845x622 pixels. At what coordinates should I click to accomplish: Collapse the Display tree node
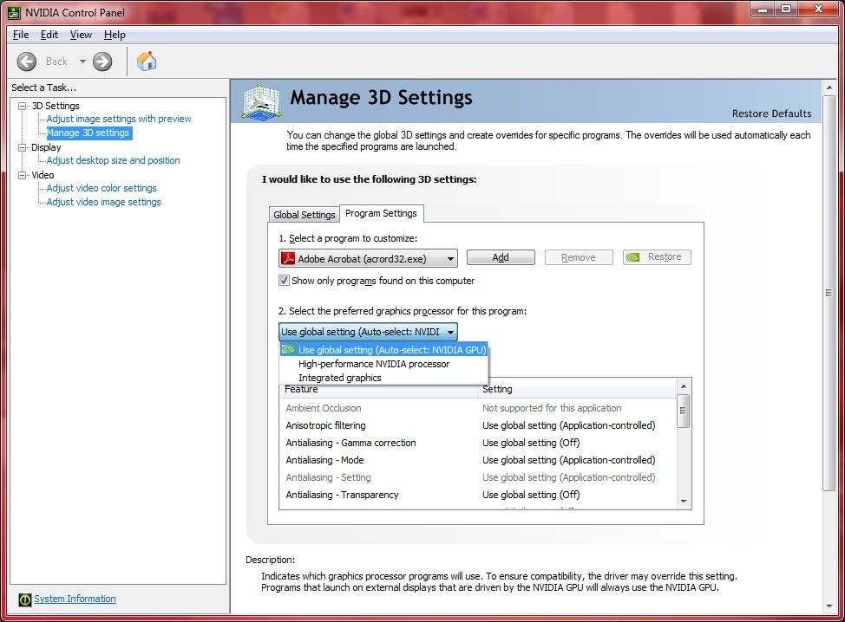pos(22,147)
